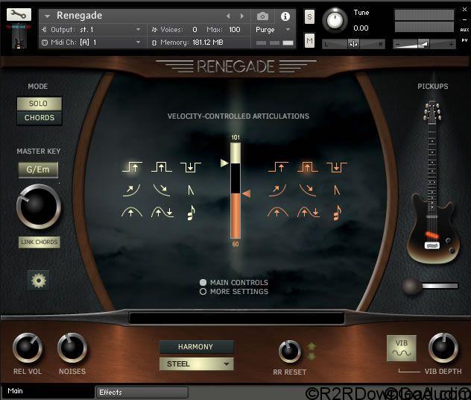Open settings with the gear icon

38,281
